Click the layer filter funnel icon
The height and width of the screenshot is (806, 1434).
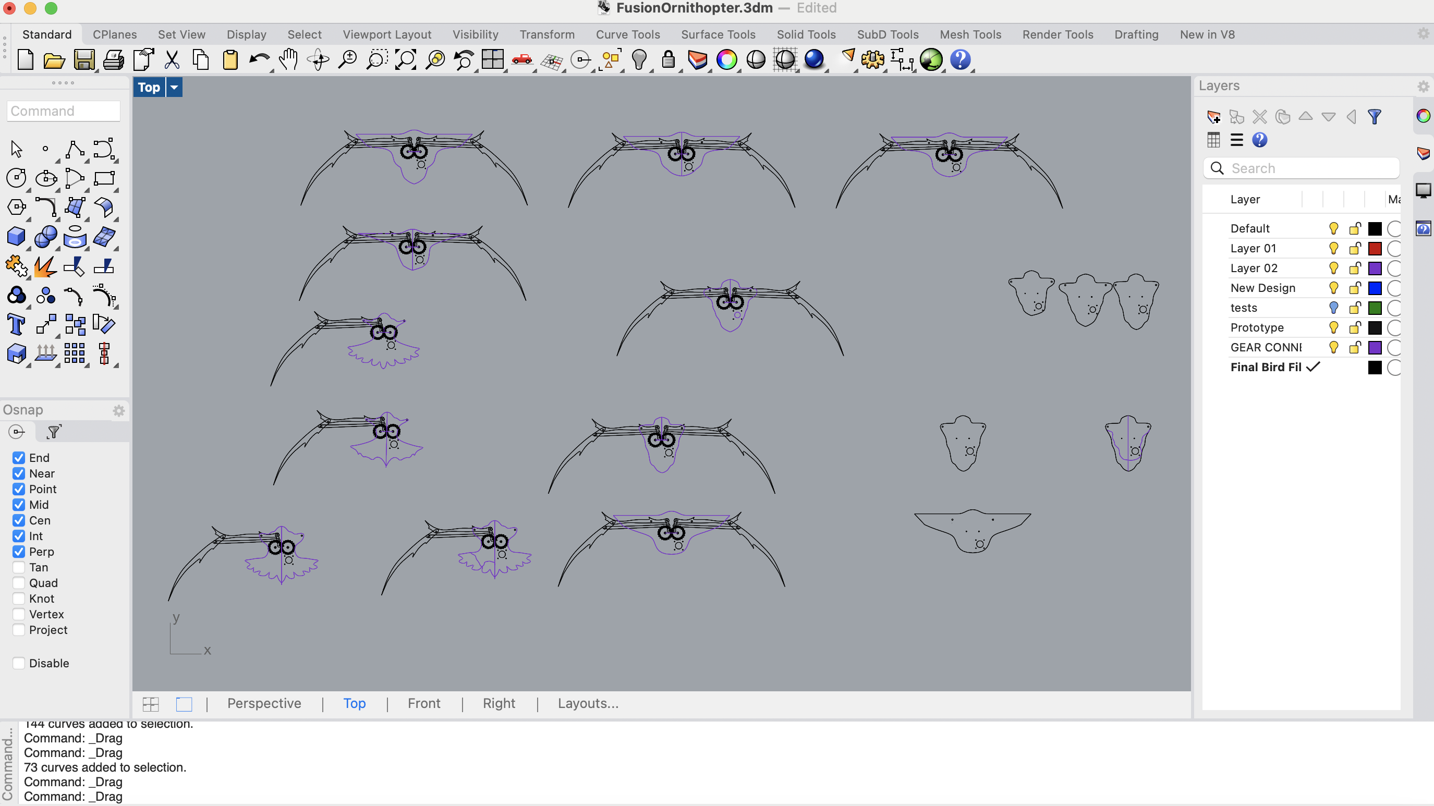click(1375, 117)
